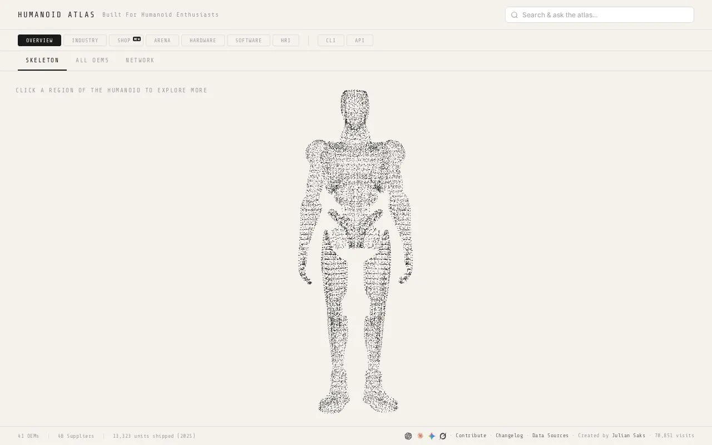This screenshot has width=712, height=445.
Task: Open the CLI page
Action: [x=331, y=41]
